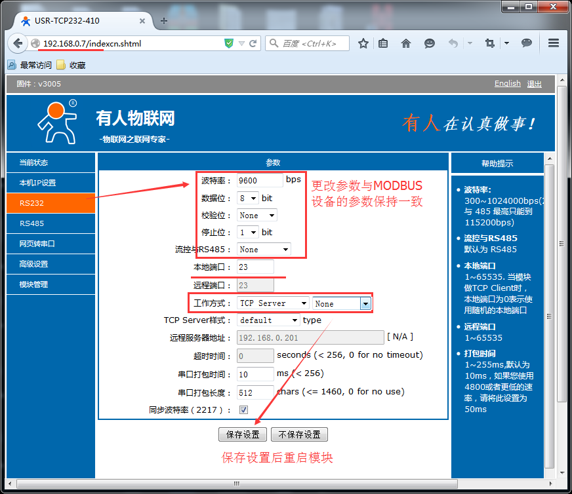Image resolution: width=572 pixels, height=494 pixels.
Task: Click the 超时时间 0 field
Action: (x=255, y=356)
